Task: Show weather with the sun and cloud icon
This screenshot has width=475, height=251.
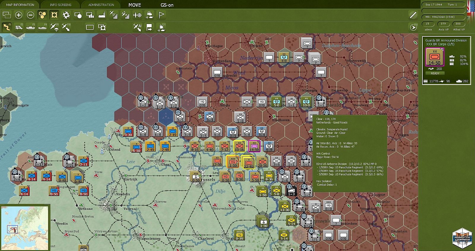Action: coord(149,15)
